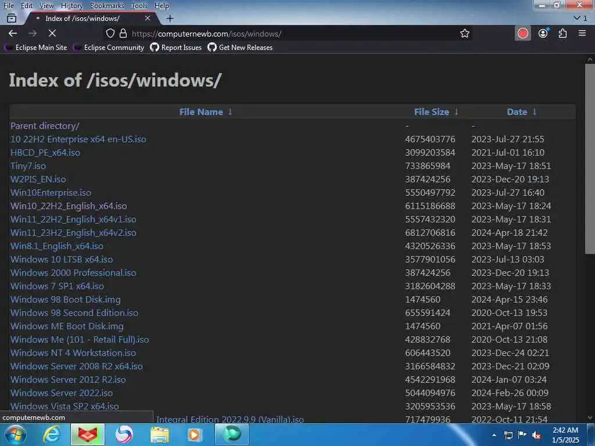Download Windows NT 4 Workstation.iso
This screenshot has height=446, width=595.
pos(73,353)
